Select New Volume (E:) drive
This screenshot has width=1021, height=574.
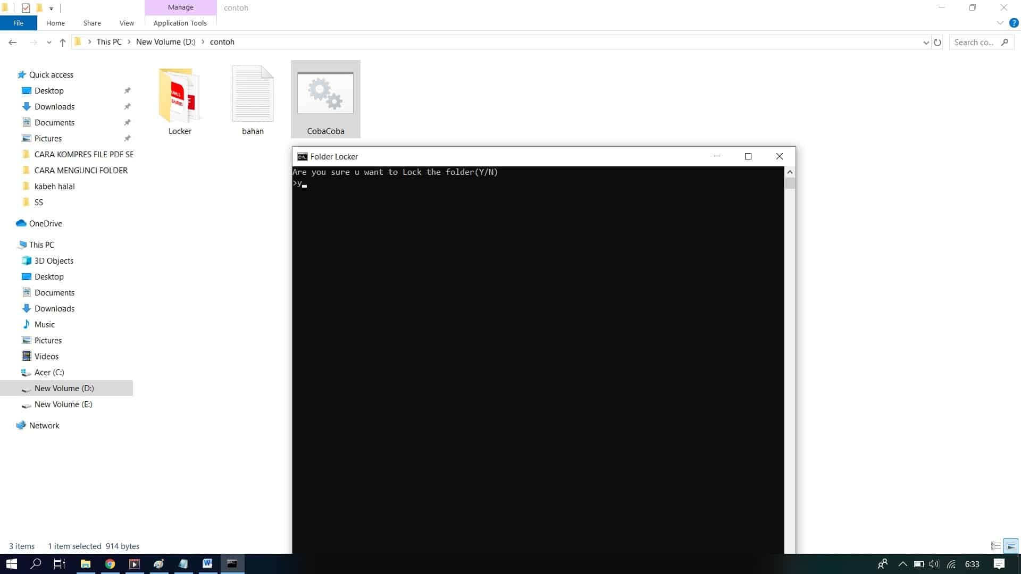click(63, 404)
